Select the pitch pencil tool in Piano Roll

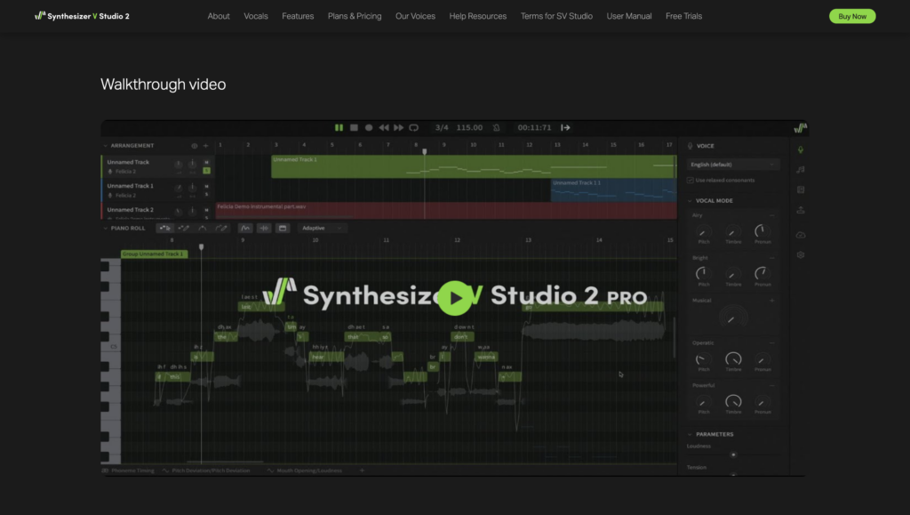pyautogui.click(x=221, y=229)
